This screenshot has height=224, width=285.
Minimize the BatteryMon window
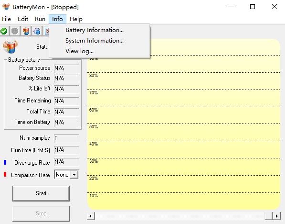(x=231, y=7)
